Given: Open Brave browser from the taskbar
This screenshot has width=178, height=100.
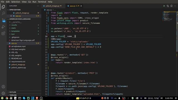Looking at the screenshot, I should (37, 98).
